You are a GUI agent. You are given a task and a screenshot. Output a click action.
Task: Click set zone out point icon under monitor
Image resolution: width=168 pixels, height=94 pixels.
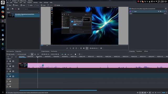click(x=70, y=48)
